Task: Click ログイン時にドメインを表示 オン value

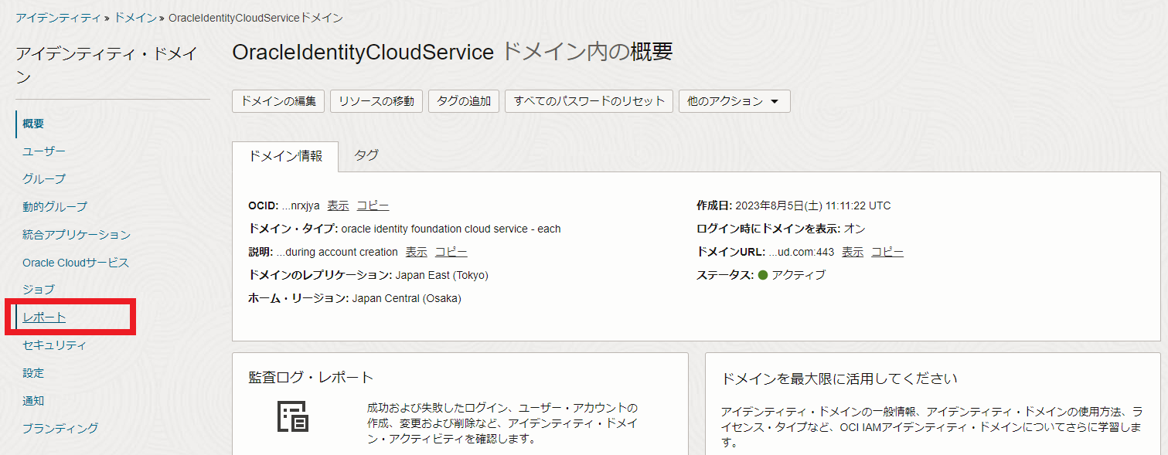Action: (x=854, y=229)
